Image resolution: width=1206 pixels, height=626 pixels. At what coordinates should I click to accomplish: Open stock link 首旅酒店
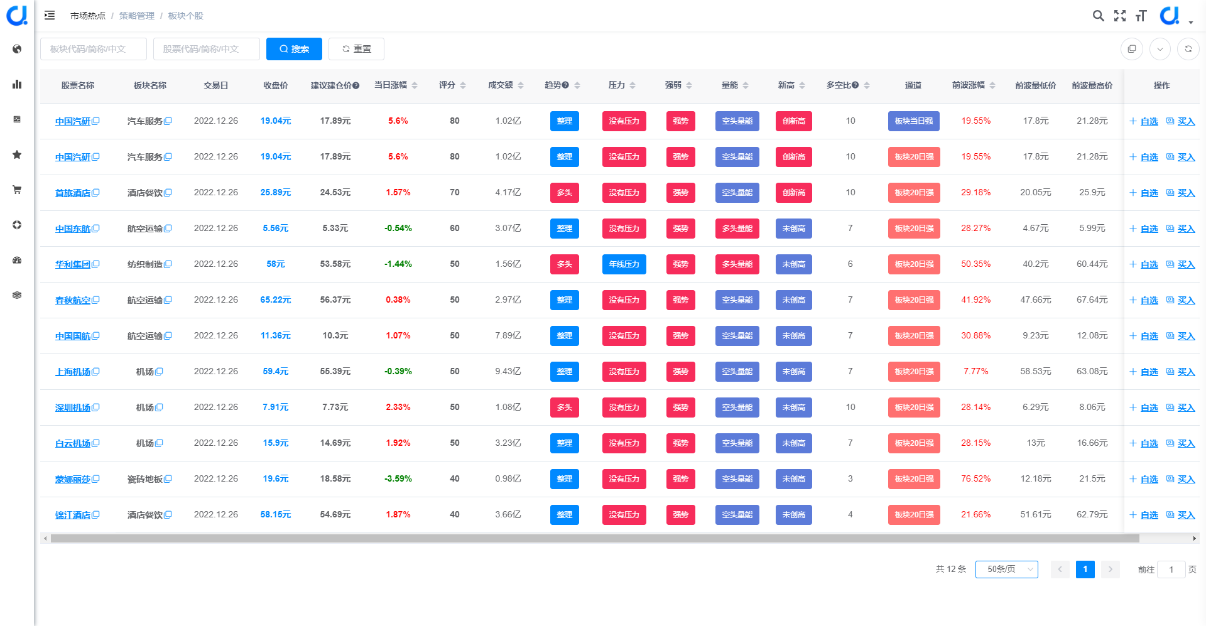pyautogui.click(x=73, y=193)
